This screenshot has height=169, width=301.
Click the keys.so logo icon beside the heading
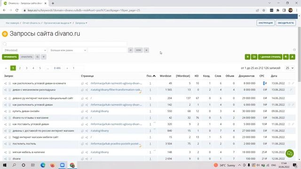click(5, 34)
